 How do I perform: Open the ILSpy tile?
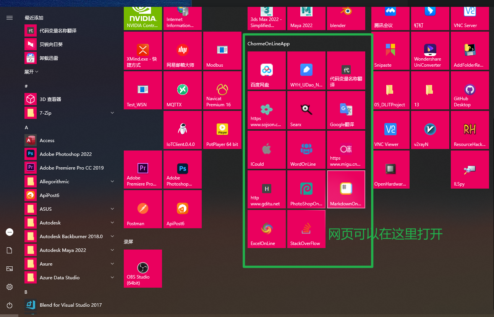tap(470, 170)
